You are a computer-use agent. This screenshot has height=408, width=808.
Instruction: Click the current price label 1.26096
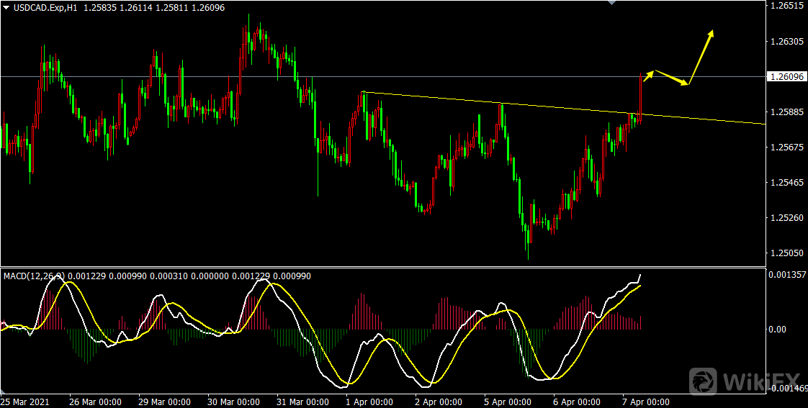(x=786, y=76)
